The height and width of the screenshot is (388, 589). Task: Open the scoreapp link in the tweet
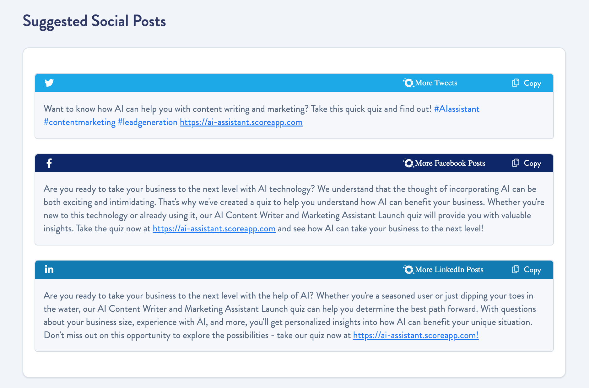[241, 122]
